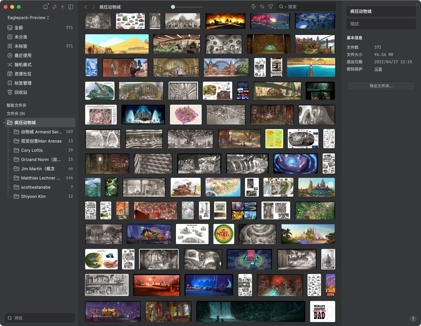Select 未标签 in the sidebar
421x326 pixels.
coord(40,46)
